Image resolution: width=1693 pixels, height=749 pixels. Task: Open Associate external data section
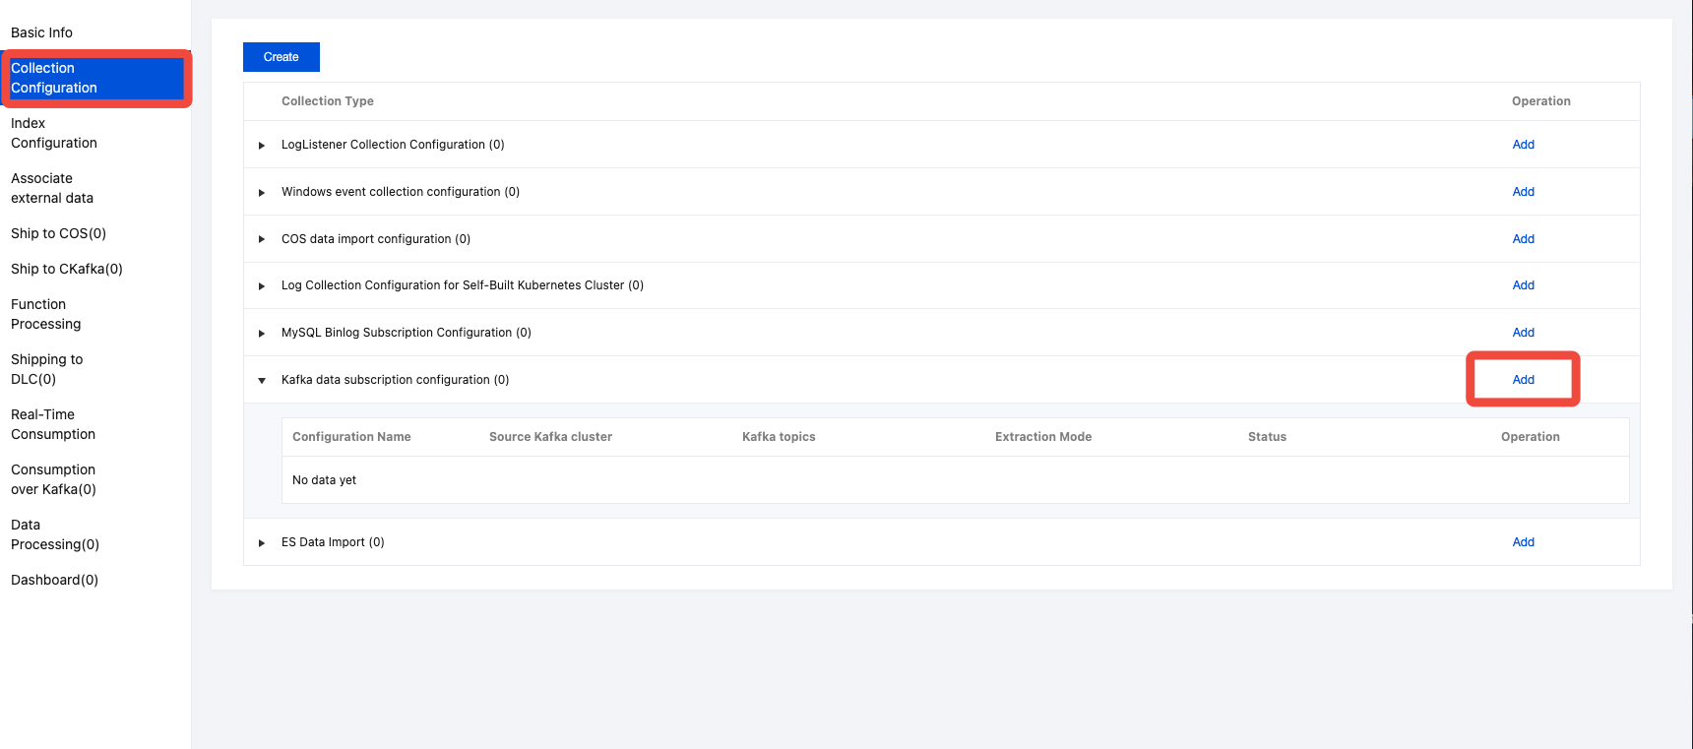click(52, 188)
